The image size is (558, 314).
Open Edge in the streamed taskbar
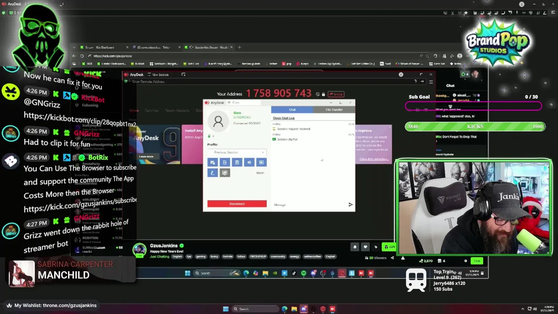tap(246, 273)
